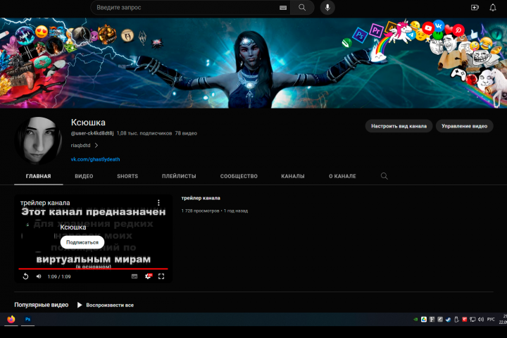Click the trailer red progress bar

93,269
